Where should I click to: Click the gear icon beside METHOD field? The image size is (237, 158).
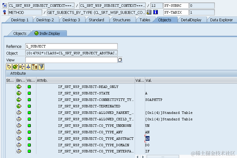click(x=5, y=12)
